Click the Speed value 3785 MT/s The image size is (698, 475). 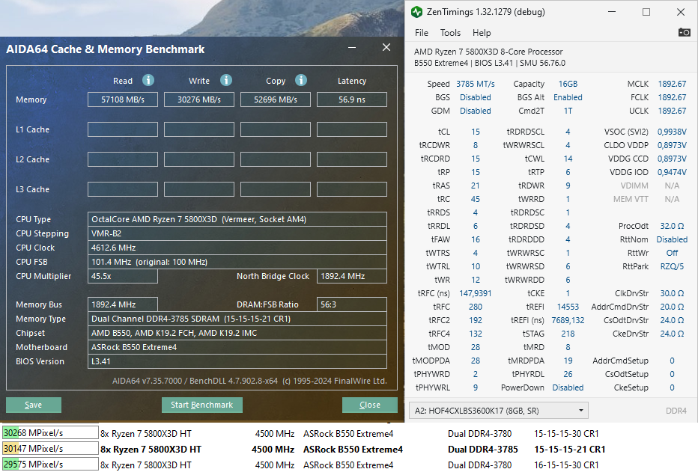475,84
